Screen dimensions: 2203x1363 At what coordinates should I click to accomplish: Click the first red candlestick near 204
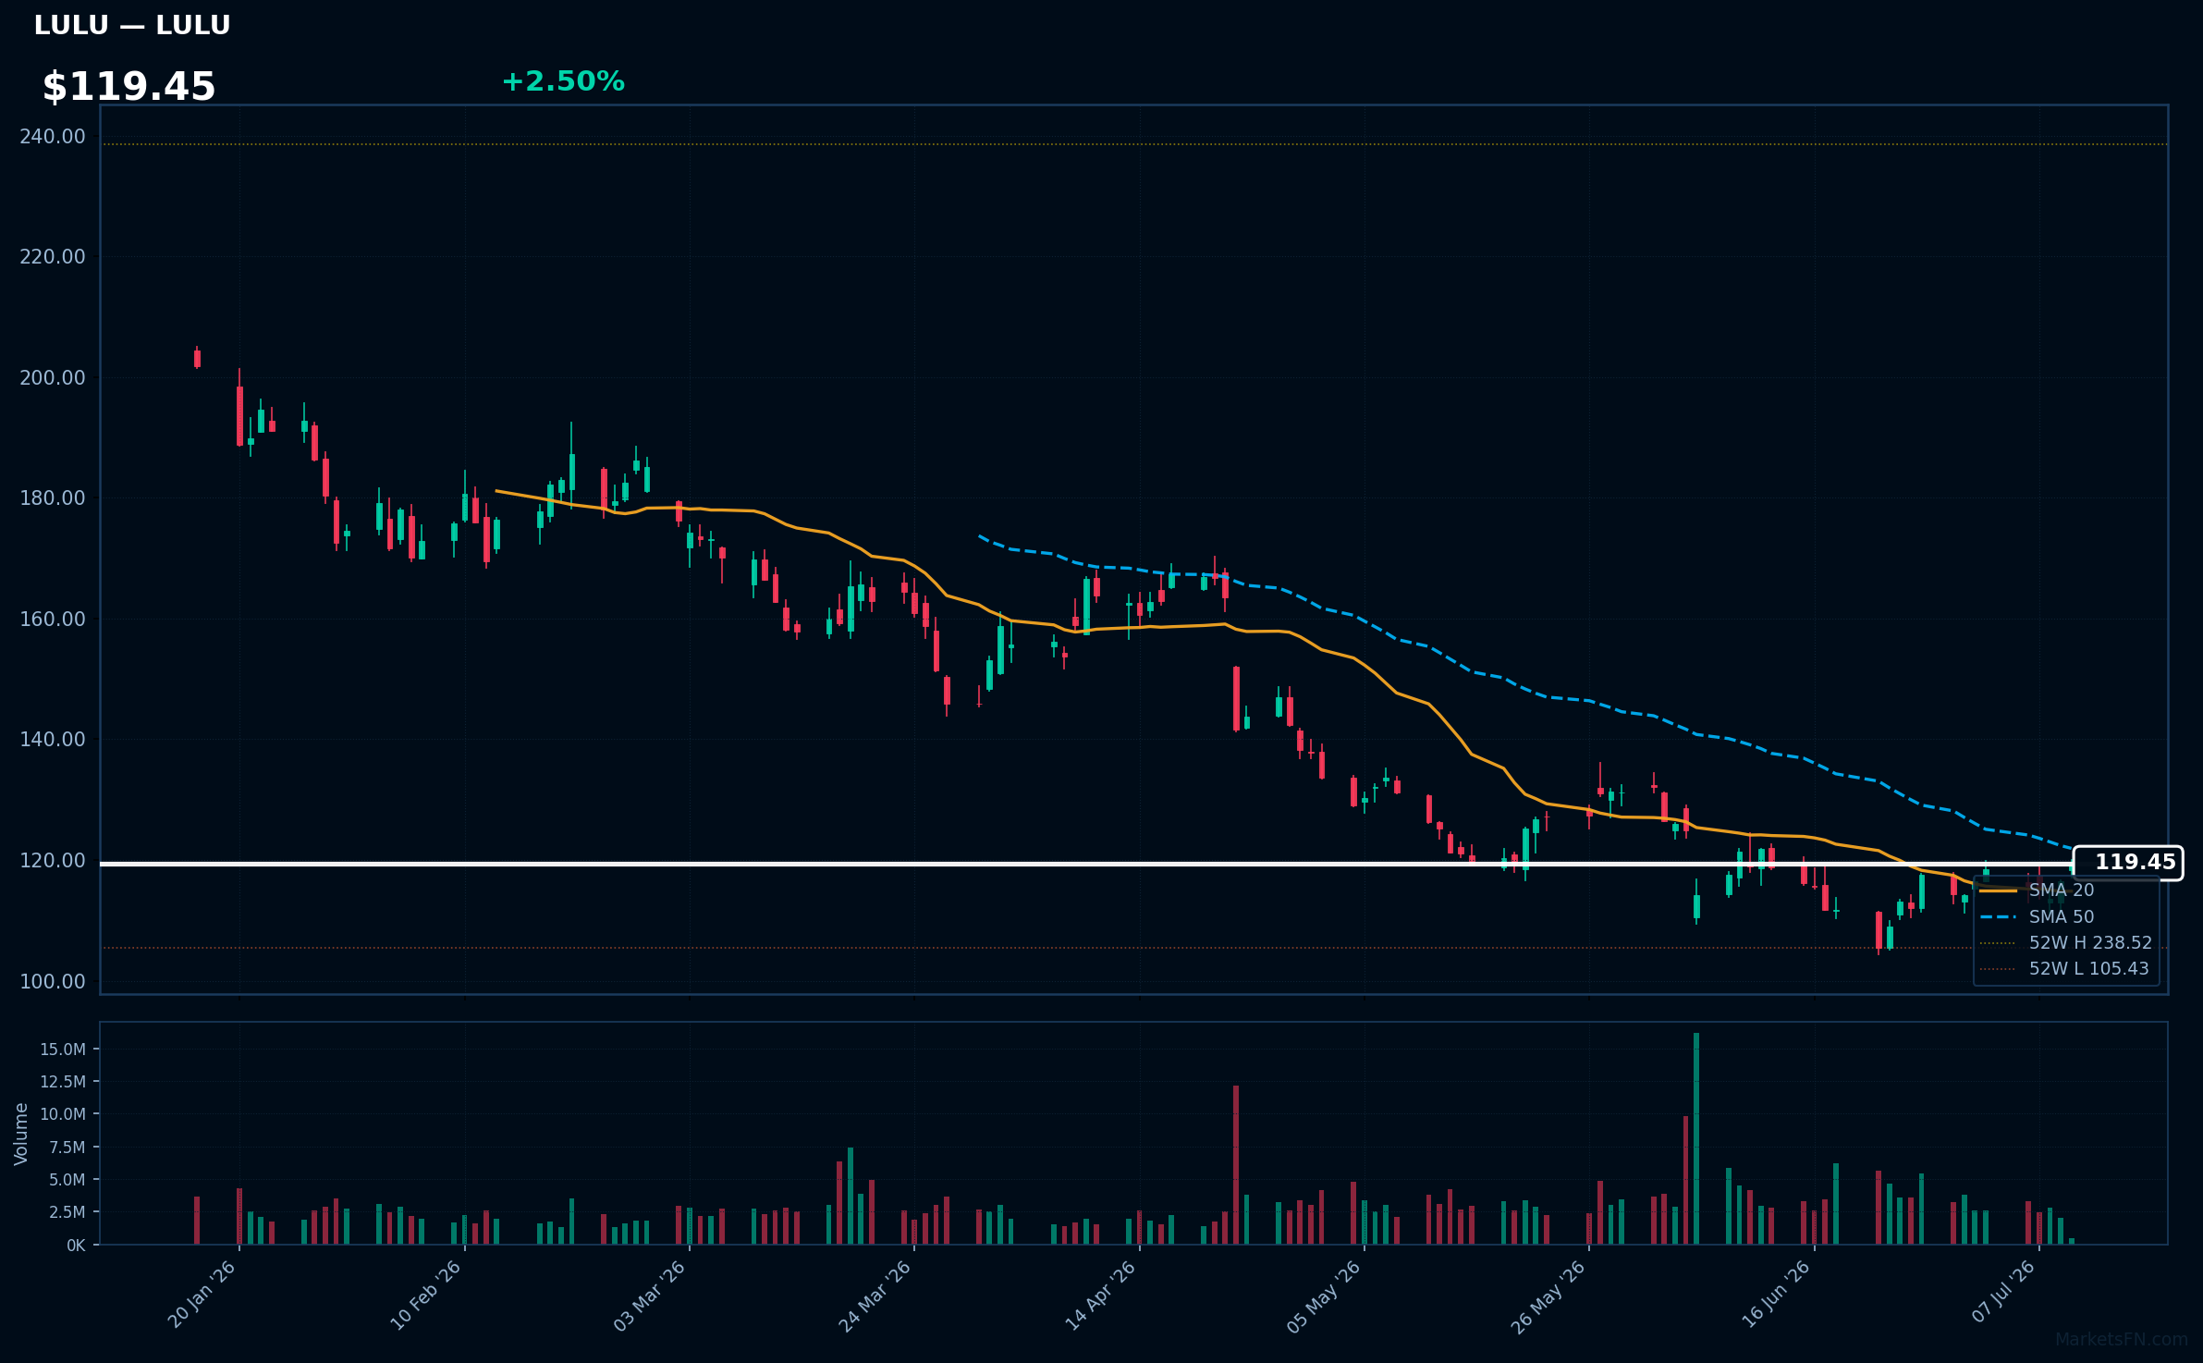point(197,359)
